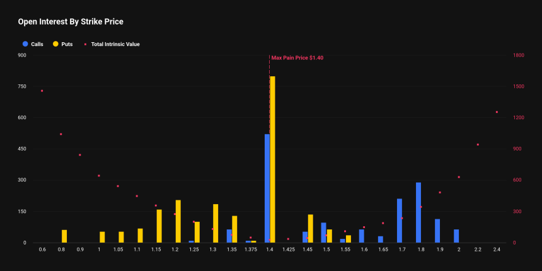The width and height of the screenshot is (542, 271).
Task: Click the tall yellow Puts bar at 1.4
Action: 272,159
